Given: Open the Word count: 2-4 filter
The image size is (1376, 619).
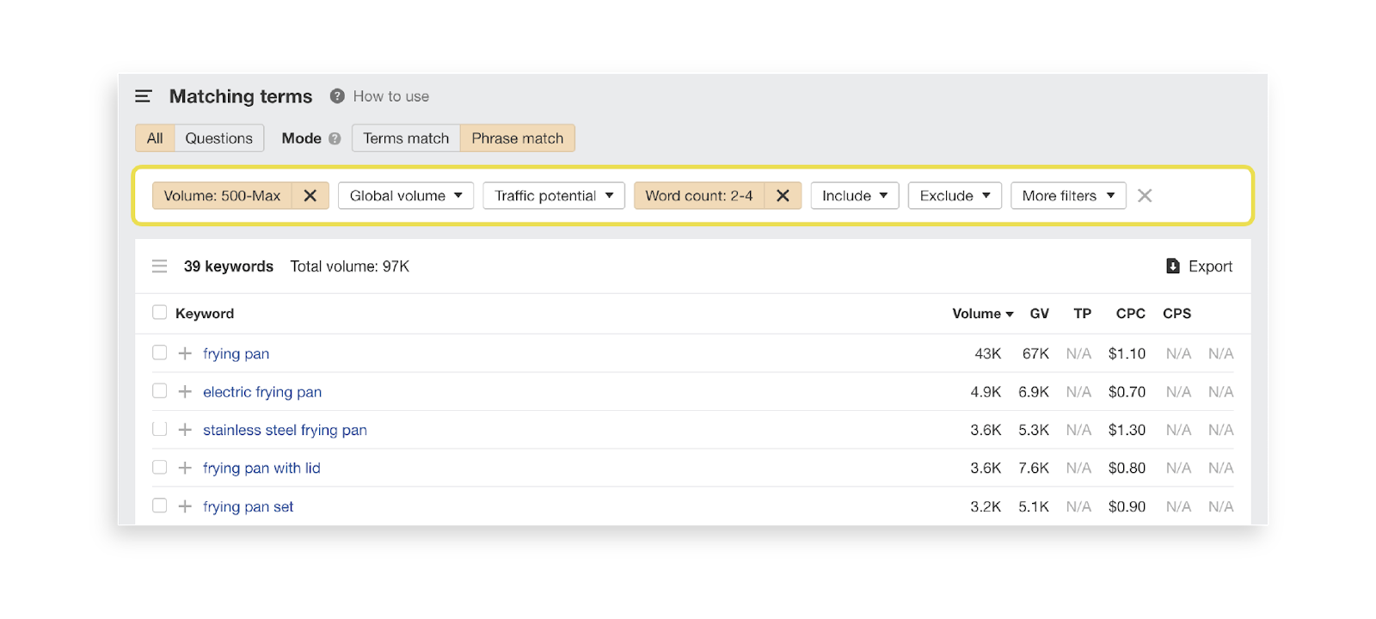Looking at the screenshot, I should [699, 196].
